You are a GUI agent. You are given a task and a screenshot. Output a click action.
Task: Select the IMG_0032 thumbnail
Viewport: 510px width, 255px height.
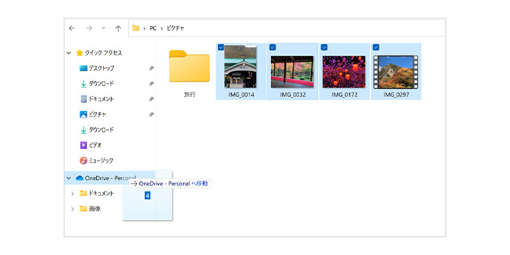(x=292, y=71)
